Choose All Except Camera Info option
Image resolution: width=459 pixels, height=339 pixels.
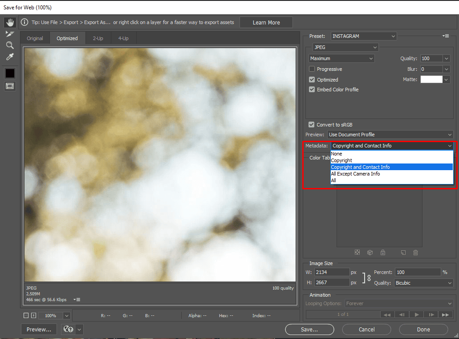355,174
